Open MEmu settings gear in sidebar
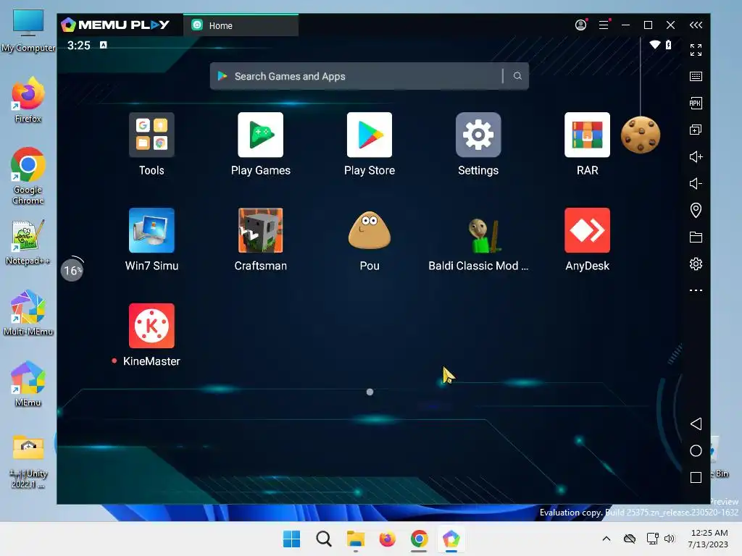The height and width of the screenshot is (556, 742). coord(696,264)
